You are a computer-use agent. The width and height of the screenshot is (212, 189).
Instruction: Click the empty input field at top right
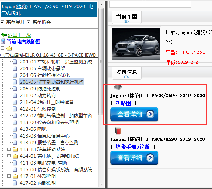(150, 5)
